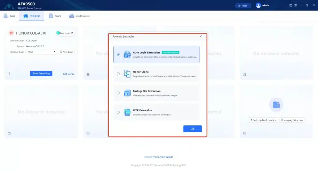The height and width of the screenshot is (172, 318).
Task: Click the Recommendation badge
Action: pyautogui.click(x=170, y=52)
